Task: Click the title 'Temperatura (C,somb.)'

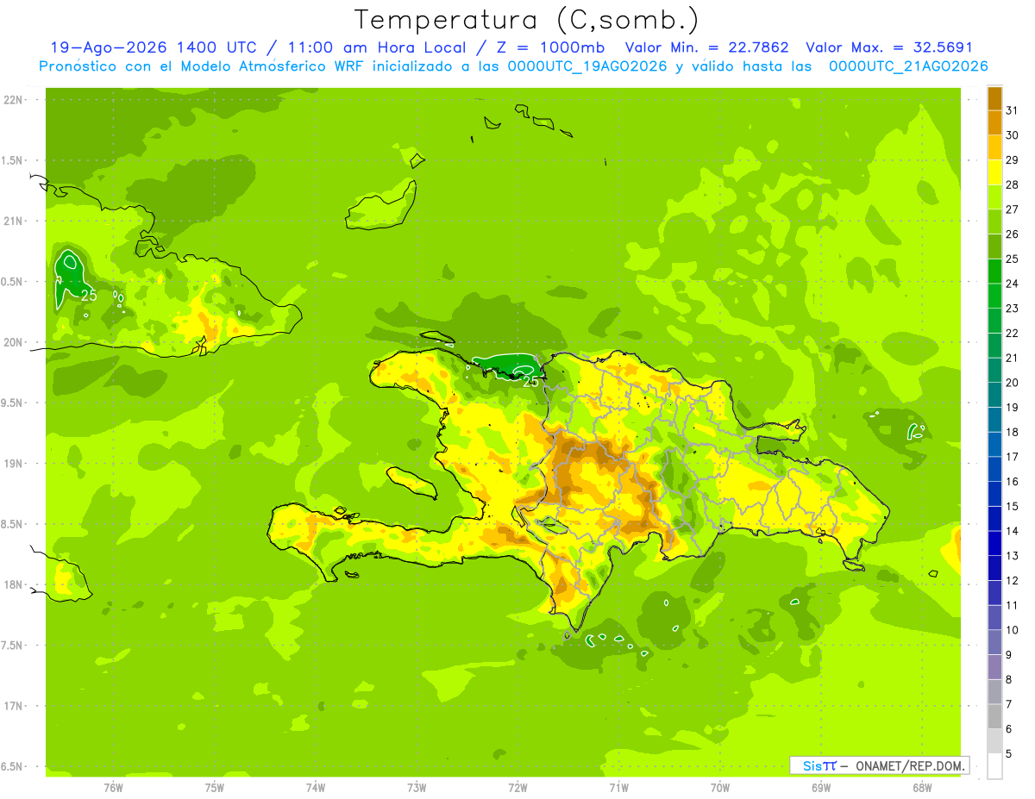Action: 526,20
